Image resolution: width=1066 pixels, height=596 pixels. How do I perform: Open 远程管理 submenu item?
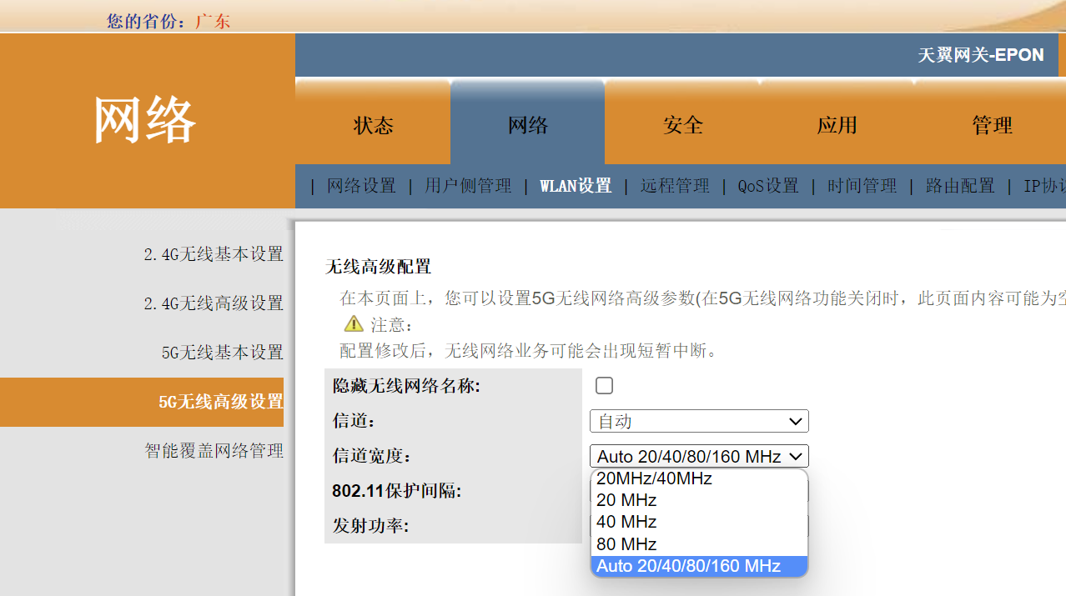(675, 186)
